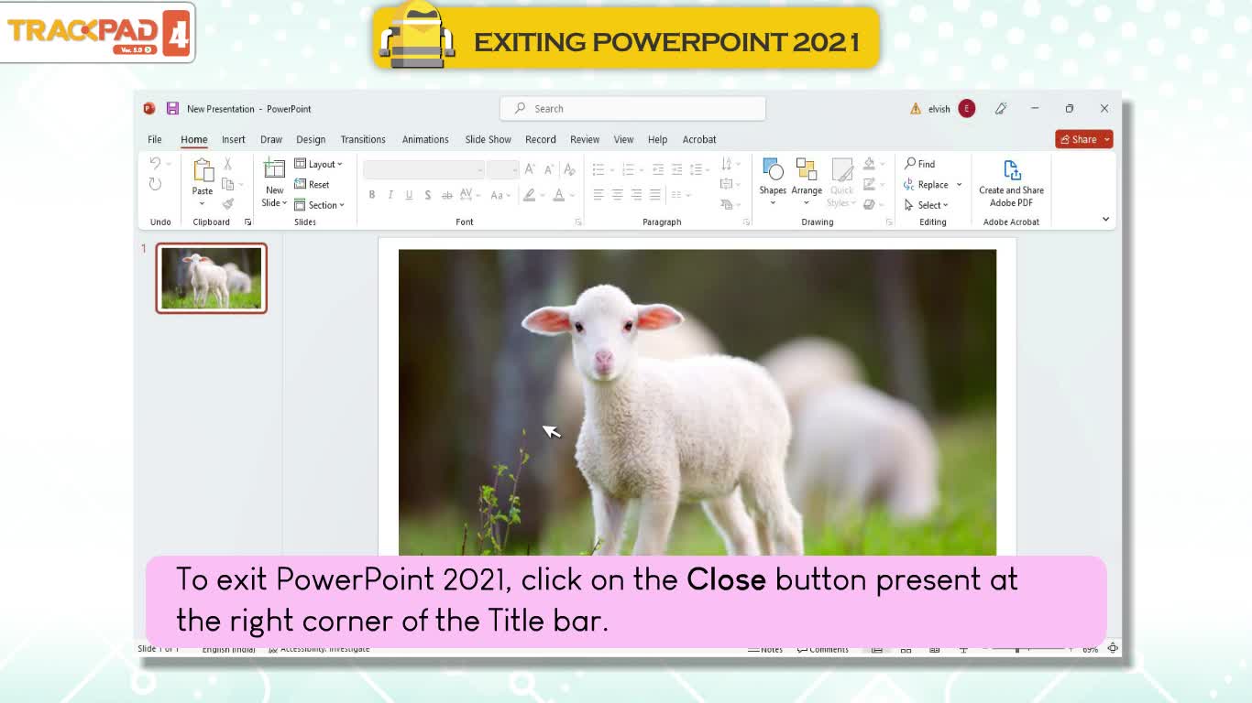Click the Text Direction icon

click(x=727, y=164)
